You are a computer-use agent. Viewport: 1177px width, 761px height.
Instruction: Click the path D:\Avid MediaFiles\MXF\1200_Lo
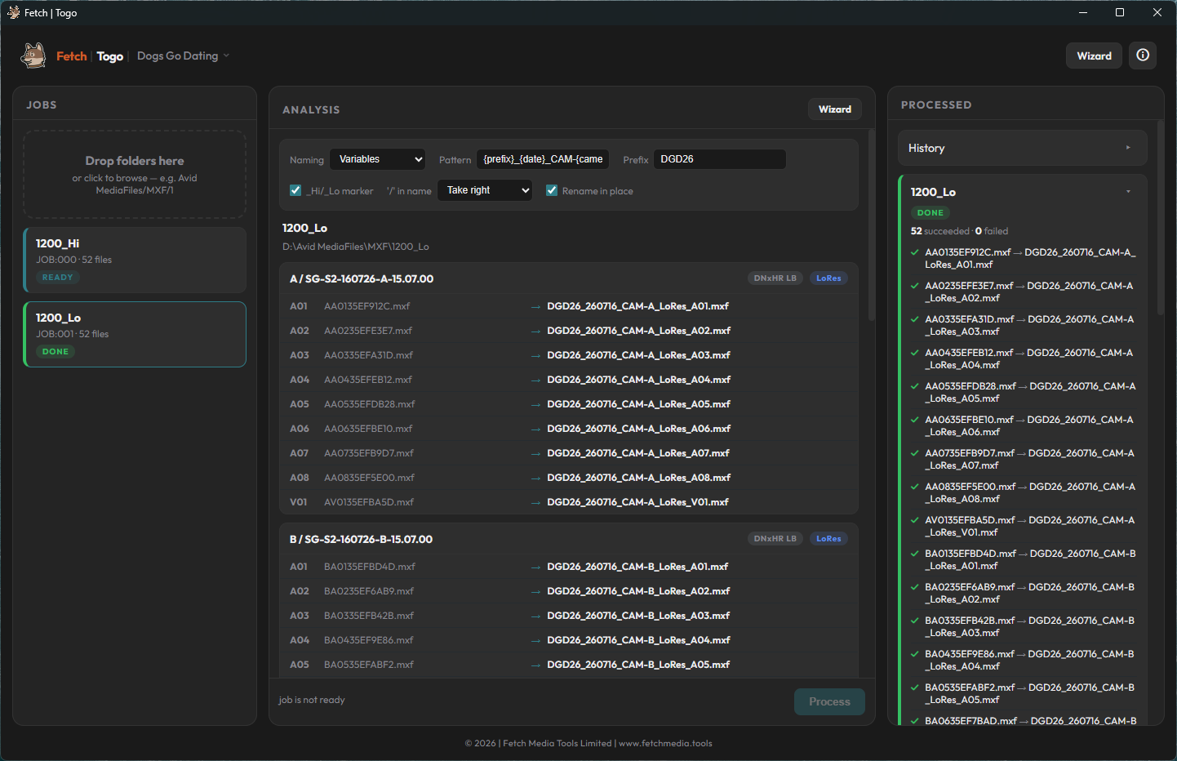[x=355, y=247]
